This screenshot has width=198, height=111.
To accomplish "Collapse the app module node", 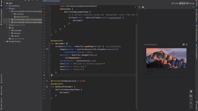I will pyautogui.click(x=4, y=3).
